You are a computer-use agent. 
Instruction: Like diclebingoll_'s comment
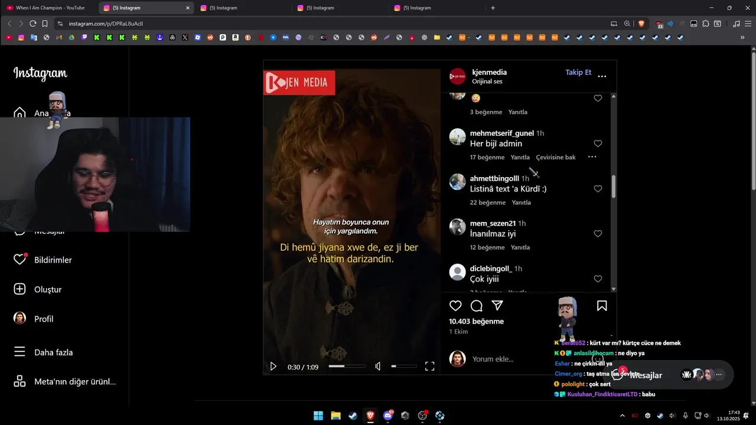[598, 279]
